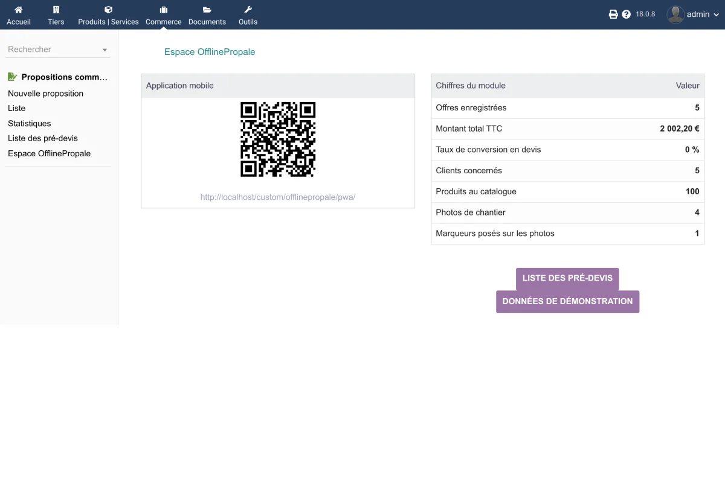The height and width of the screenshot is (487, 725).
Task: Select the Commerce menu label
Action: coord(164,22)
